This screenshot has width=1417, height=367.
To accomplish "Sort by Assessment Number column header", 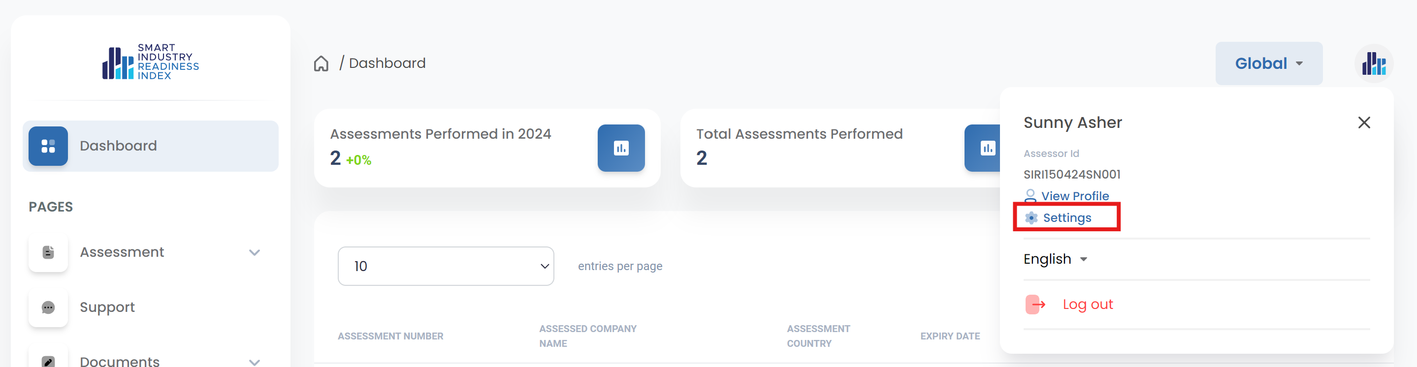I will (390, 336).
